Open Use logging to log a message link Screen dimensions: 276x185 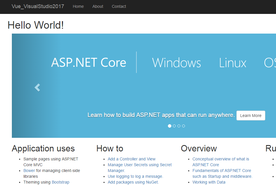pyautogui.click(x=135, y=176)
